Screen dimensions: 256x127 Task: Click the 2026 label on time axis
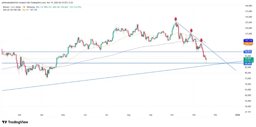(x=237, y=115)
